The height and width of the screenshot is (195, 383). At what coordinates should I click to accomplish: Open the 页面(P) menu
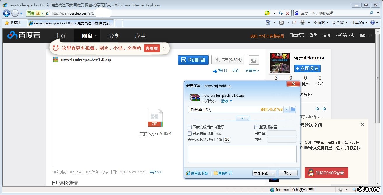tap(321, 22)
